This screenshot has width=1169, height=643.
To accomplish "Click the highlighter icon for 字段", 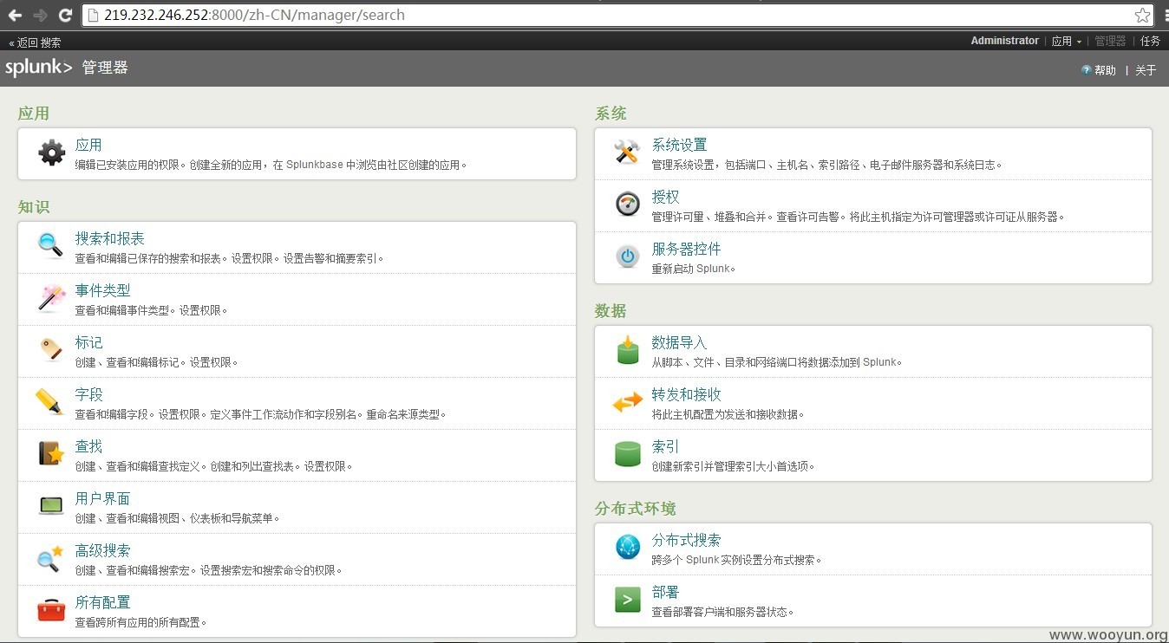I will click(49, 402).
